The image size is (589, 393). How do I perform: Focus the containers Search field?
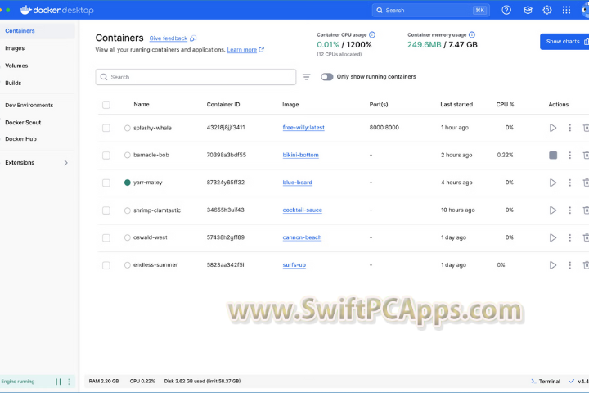tap(196, 77)
